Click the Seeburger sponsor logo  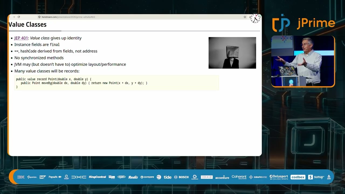(x=207, y=177)
